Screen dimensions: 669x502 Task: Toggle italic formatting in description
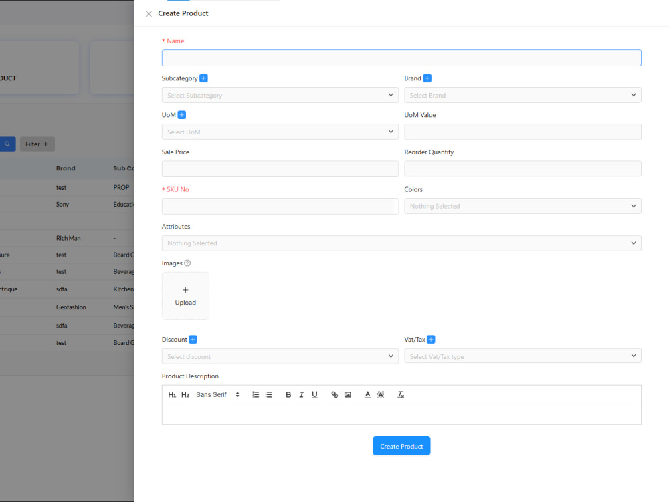302,394
